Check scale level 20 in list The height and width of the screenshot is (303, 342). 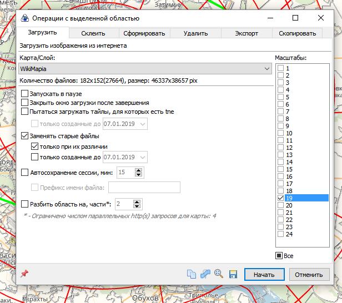pos(280,205)
